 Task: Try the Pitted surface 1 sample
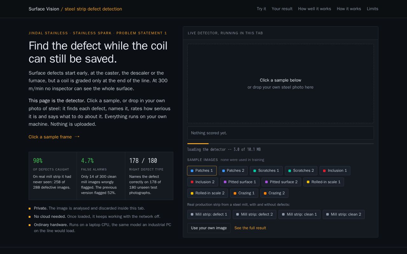coord(240,182)
